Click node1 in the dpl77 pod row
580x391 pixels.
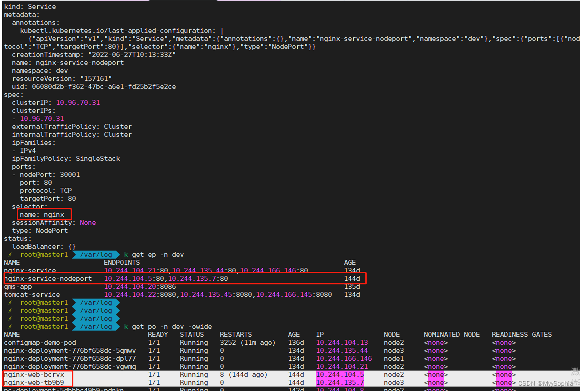pos(394,359)
